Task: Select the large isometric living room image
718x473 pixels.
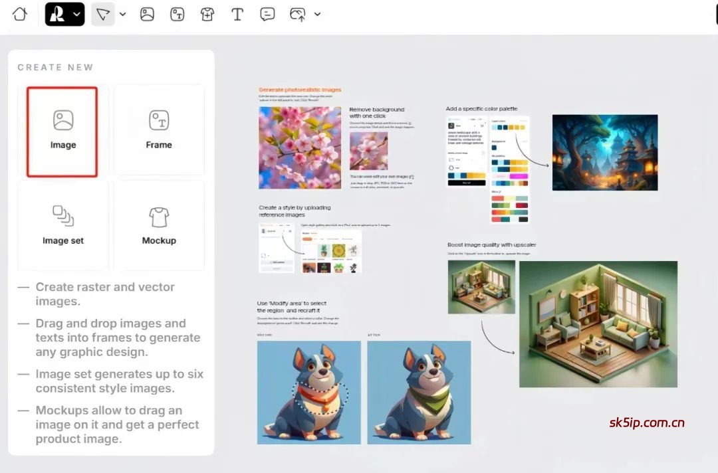Action: (598, 324)
